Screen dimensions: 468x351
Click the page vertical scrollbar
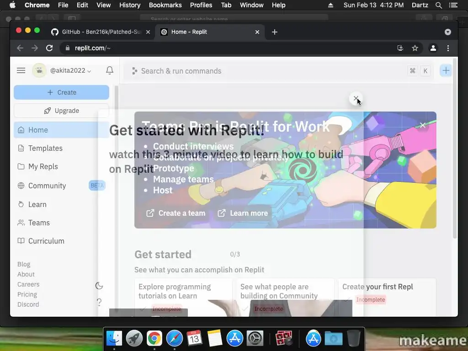(455, 149)
